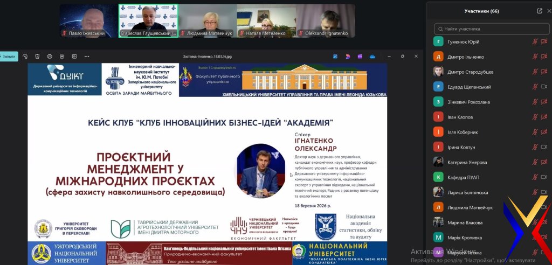Click the rotate image icon in Photos toolbar
The height and width of the screenshot is (265, 552).
[25, 56]
